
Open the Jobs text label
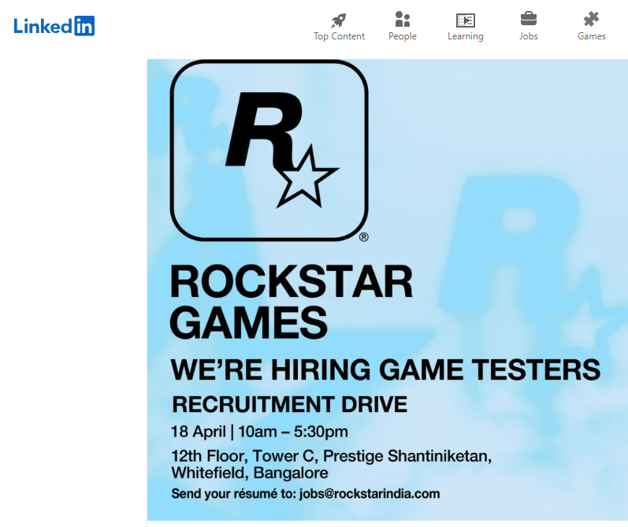[x=529, y=36]
